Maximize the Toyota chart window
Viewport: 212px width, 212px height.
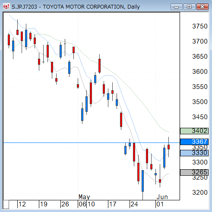189,7
